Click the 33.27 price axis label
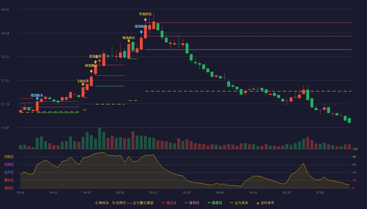 (5, 57)
